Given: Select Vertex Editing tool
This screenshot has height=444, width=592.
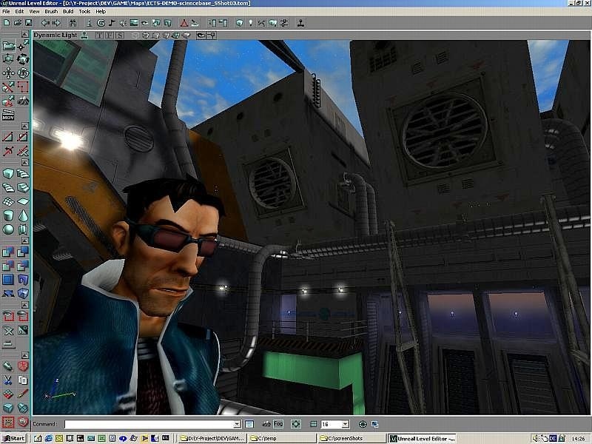Looking at the screenshot, I should [x=23, y=46].
